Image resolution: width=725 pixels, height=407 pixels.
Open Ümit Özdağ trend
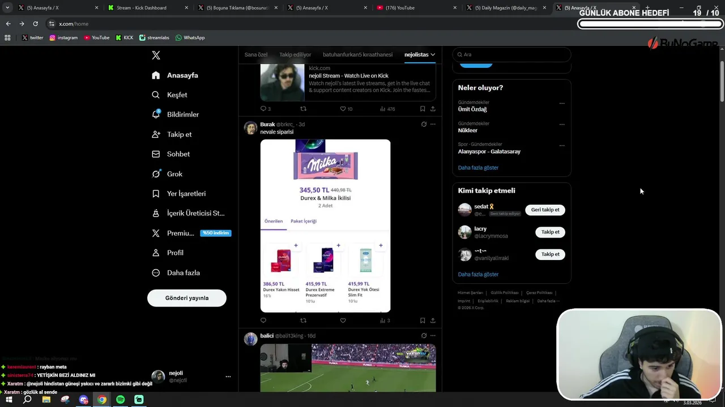(472, 109)
